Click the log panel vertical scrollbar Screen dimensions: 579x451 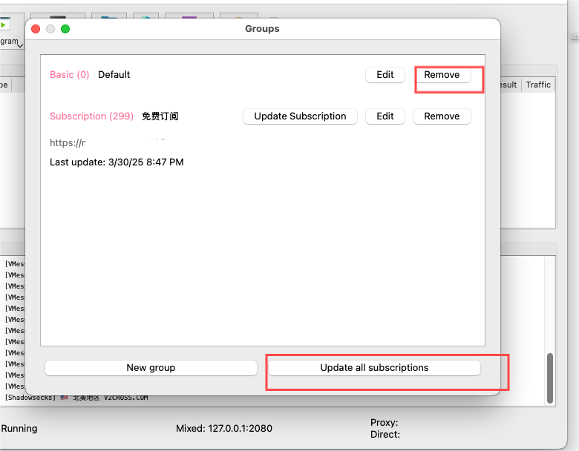(x=550, y=378)
